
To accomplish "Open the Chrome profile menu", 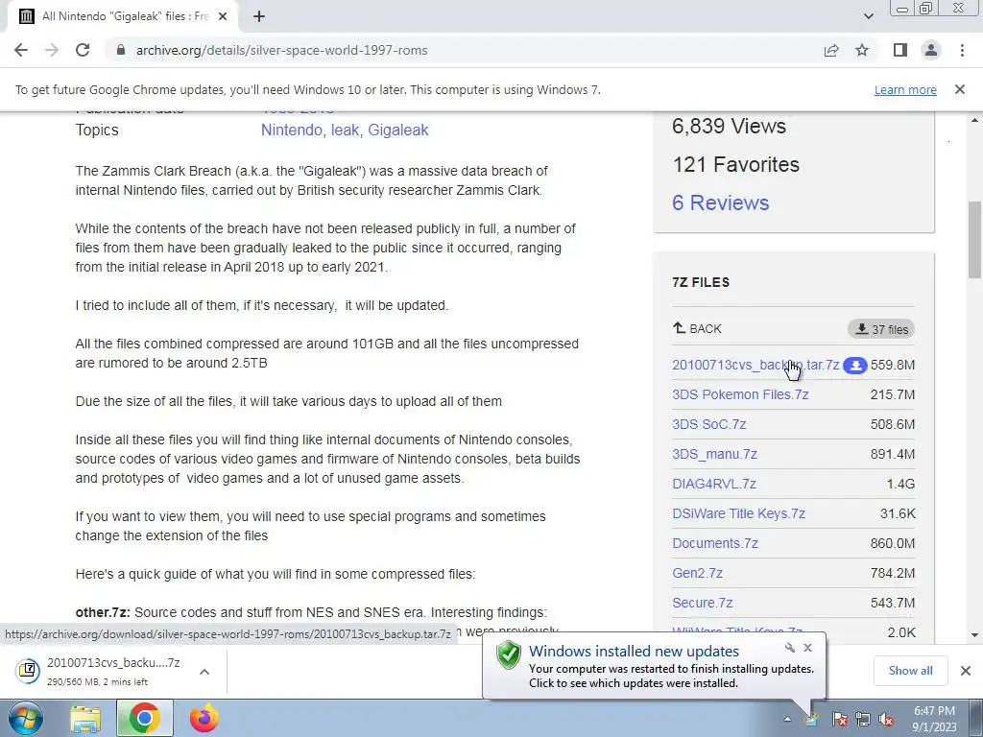I will (x=931, y=50).
